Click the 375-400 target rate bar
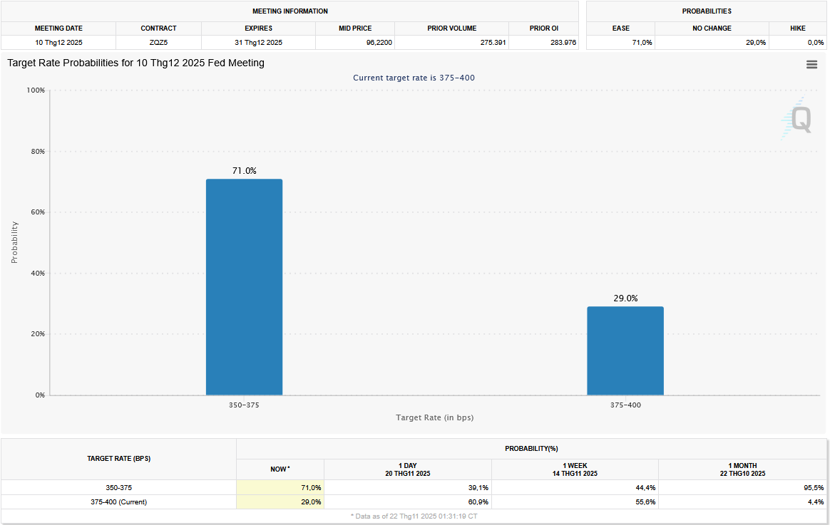Image resolution: width=830 pixels, height=525 pixels. click(625, 350)
